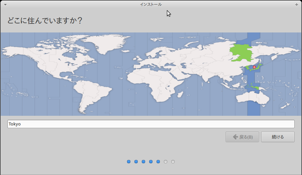Viewport: 302px width, 175px height.
Task: Open the window menu arrow in the title bar
Action: point(5,5)
